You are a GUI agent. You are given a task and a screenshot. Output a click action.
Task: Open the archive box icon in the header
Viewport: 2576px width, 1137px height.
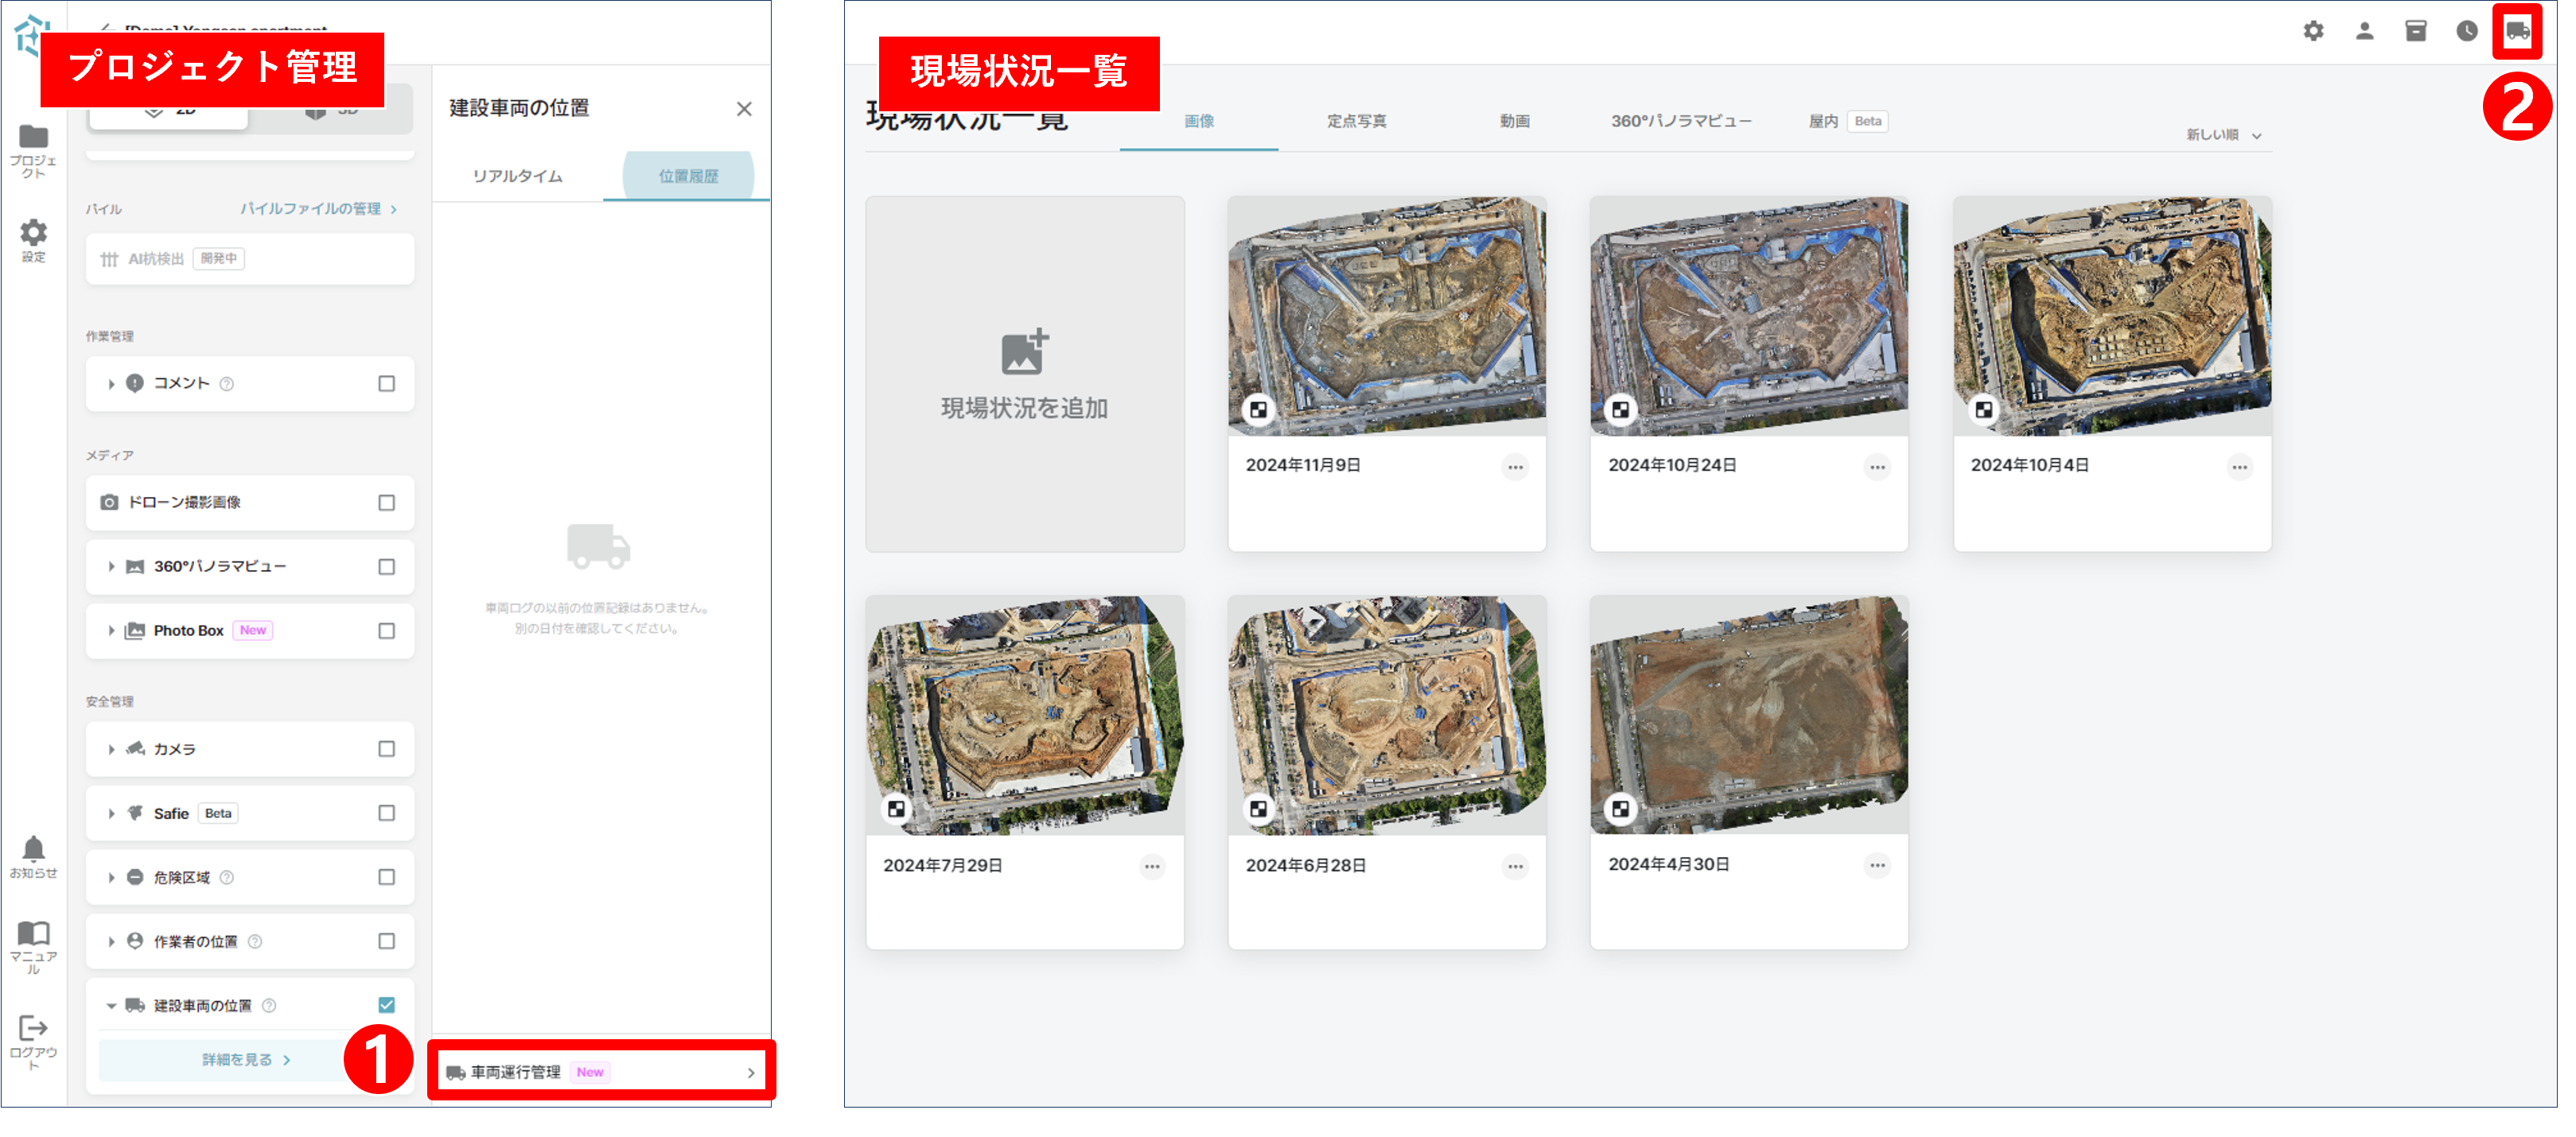[2417, 31]
